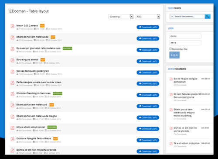The image size is (218, 159).
Task: Click PDF icon of Te est solum voluptua
Action: (x=171, y=144)
